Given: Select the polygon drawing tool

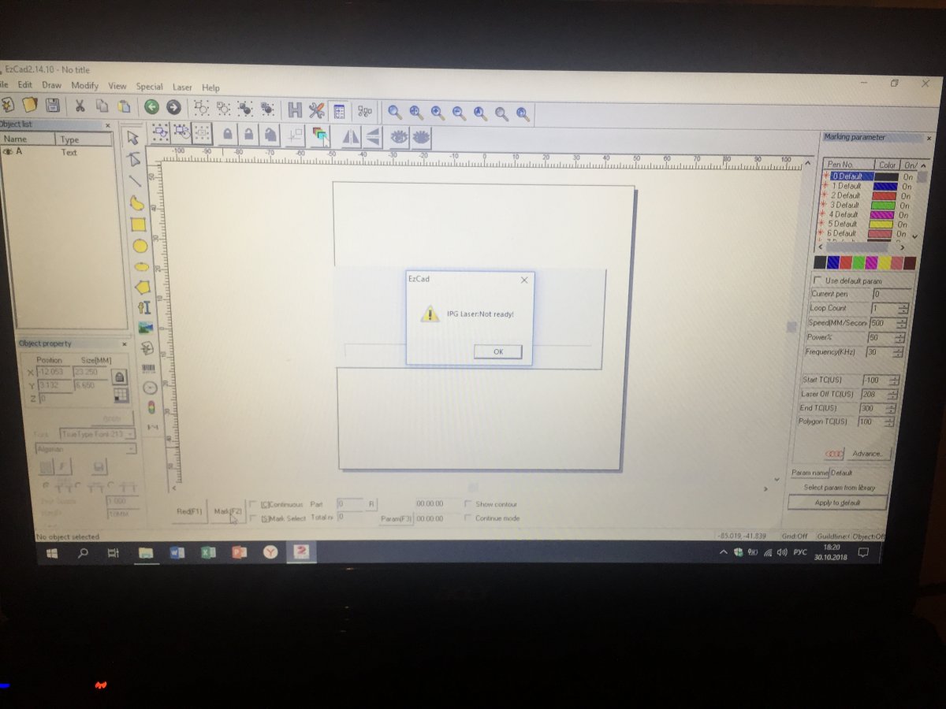Looking at the screenshot, I should point(142,287).
